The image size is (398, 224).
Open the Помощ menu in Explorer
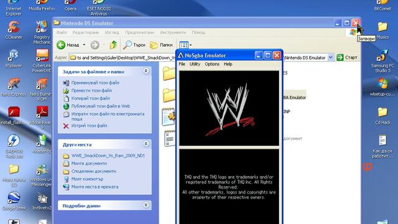[198, 32]
